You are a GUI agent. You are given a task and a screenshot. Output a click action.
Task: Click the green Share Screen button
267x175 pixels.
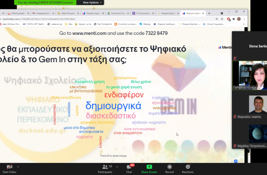click(149, 169)
